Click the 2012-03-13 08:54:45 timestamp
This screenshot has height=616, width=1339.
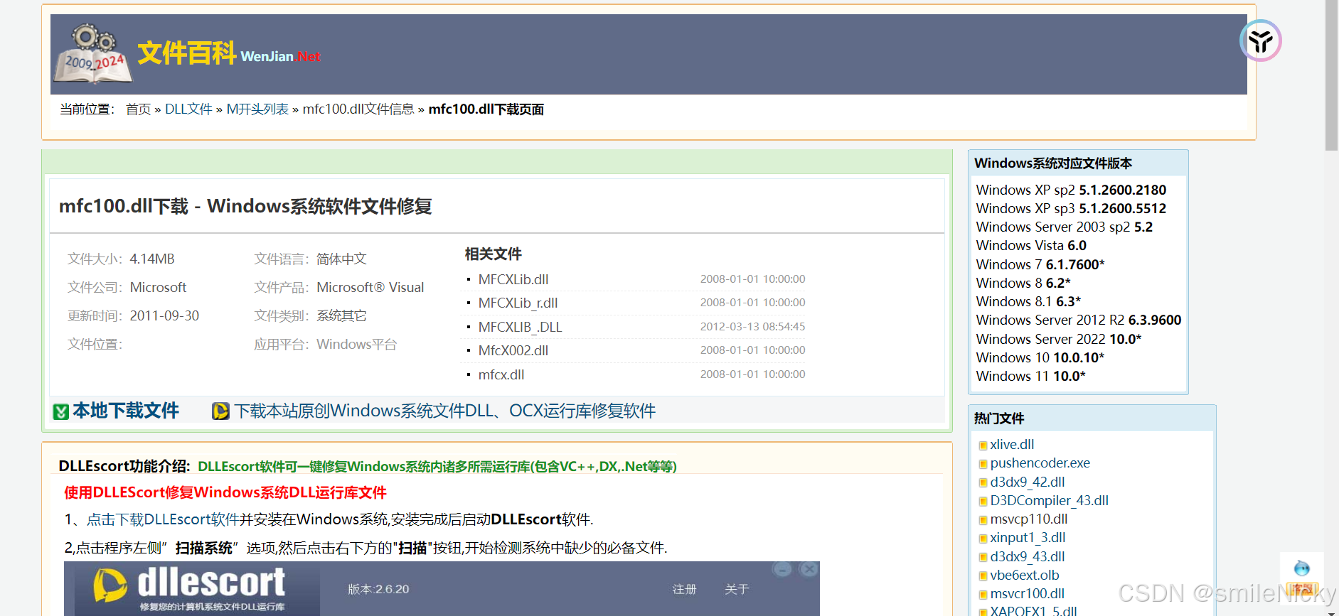pyautogui.click(x=752, y=327)
